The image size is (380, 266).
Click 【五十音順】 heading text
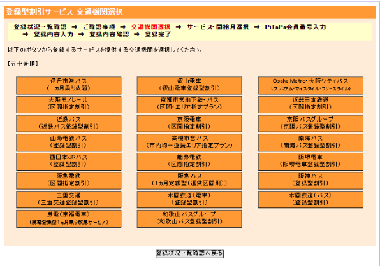(x=23, y=64)
